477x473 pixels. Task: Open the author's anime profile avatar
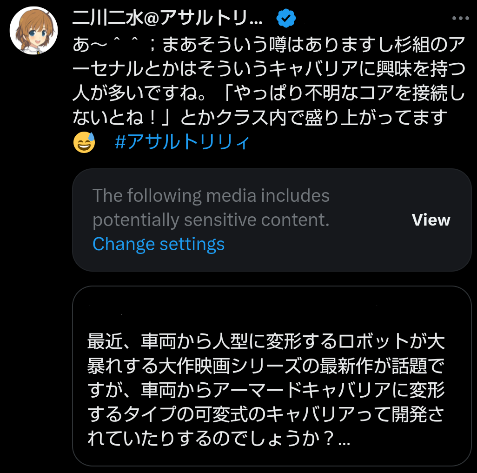point(34,31)
